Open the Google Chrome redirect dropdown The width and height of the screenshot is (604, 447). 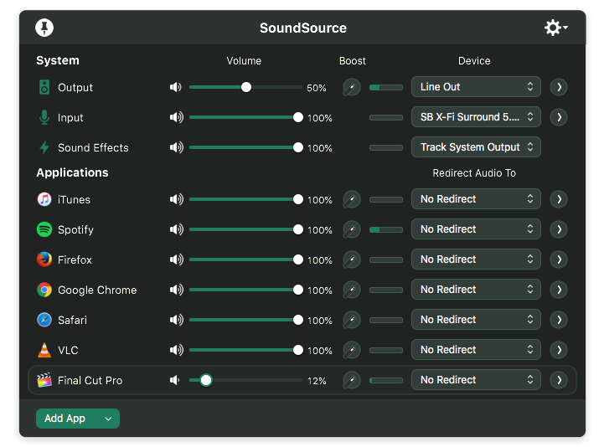click(x=476, y=289)
